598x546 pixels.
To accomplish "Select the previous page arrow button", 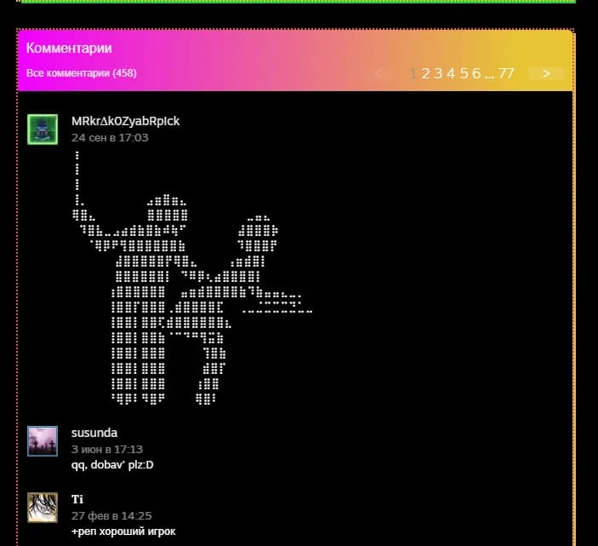I will click(378, 73).
